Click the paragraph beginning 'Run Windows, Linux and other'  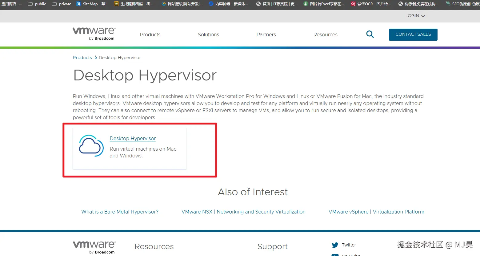point(248,107)
